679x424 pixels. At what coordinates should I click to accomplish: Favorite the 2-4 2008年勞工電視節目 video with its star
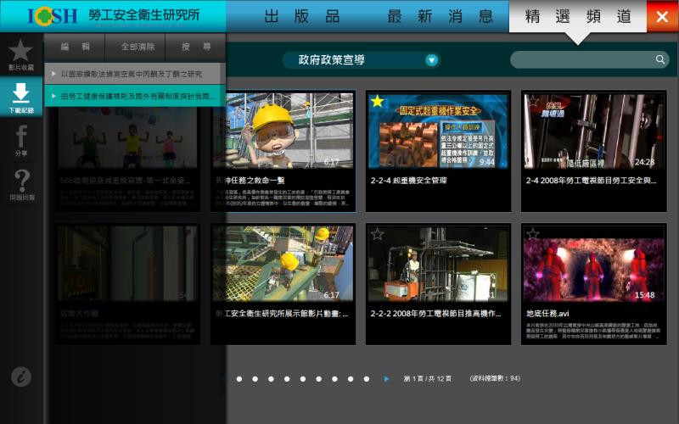[533, 101]
